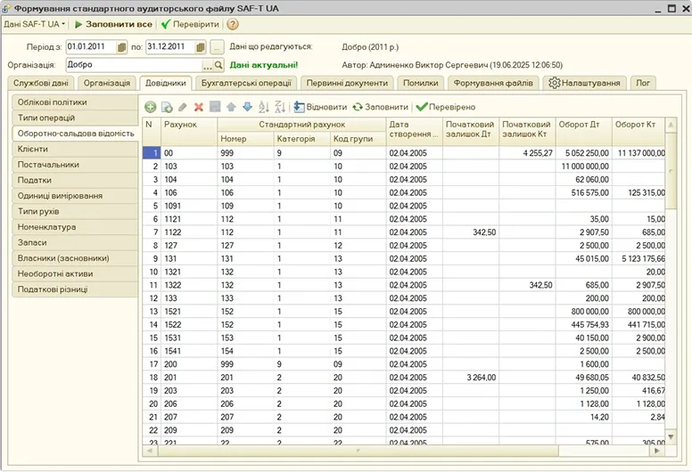The width and height of the screenshot is (692, 472).
Task: Open Дані SAF-T UA dropdown menu
Action: click(x=35, y=24)
